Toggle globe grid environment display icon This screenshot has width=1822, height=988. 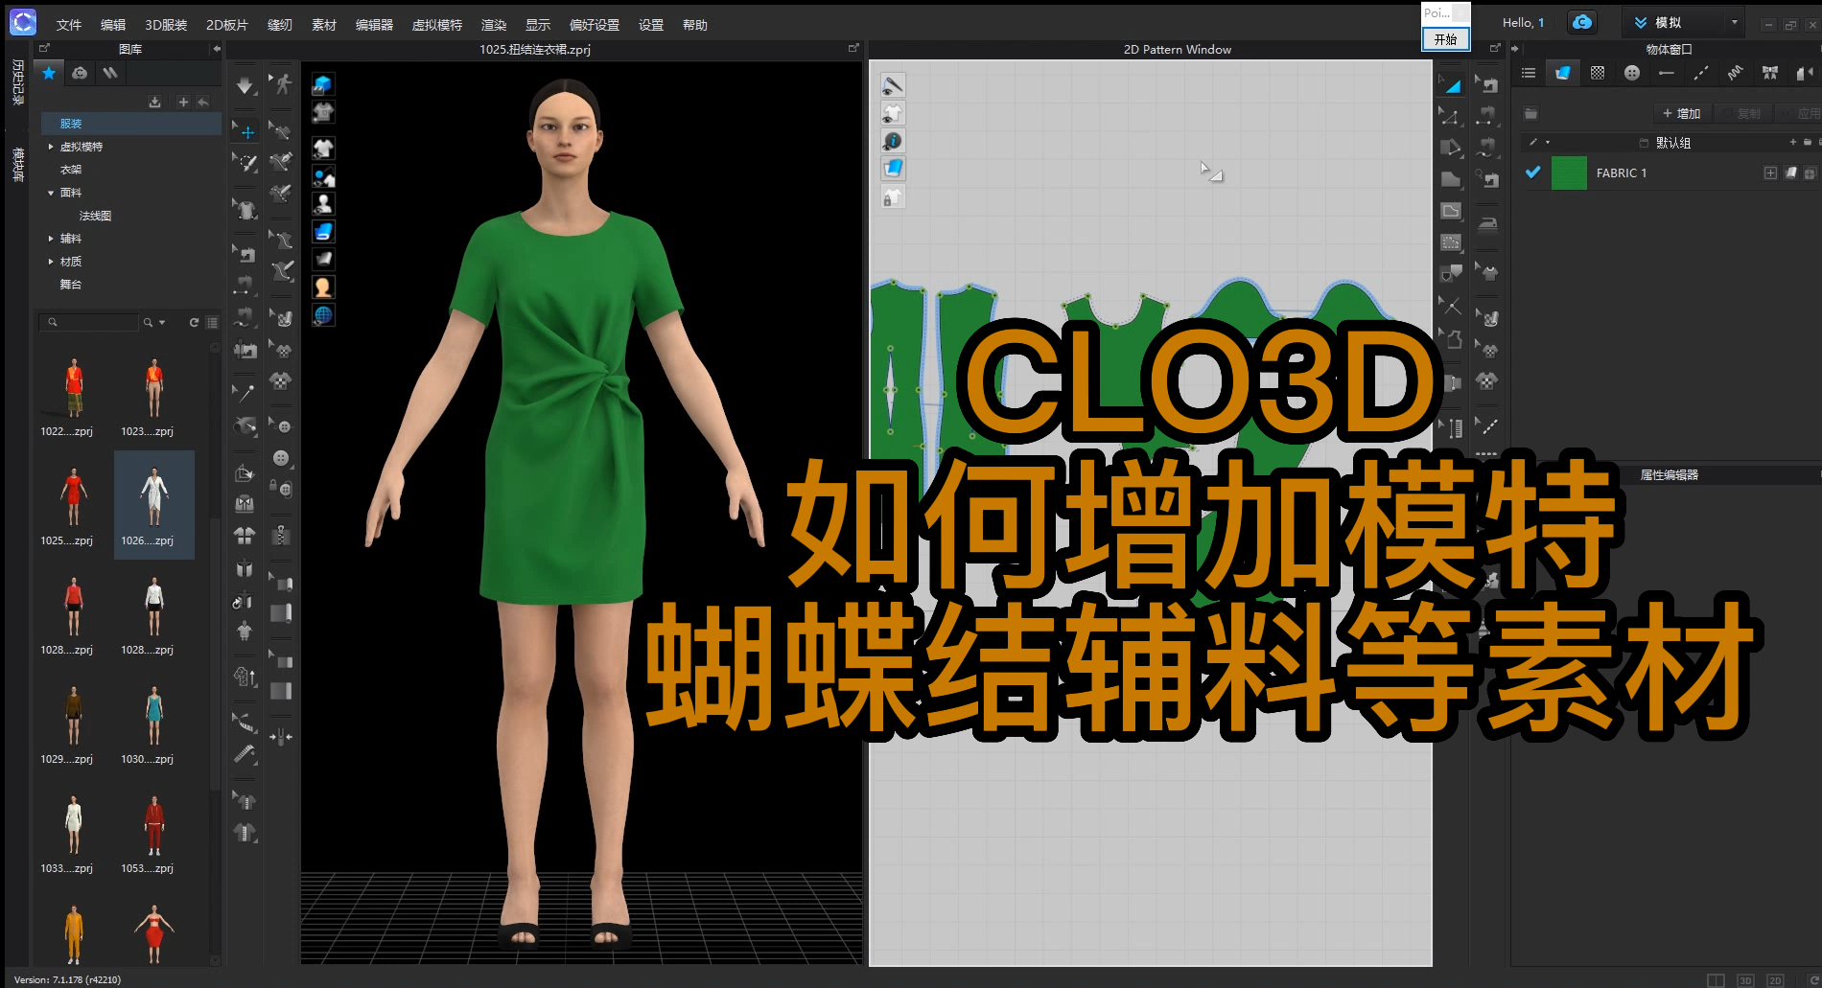coord(323,314)
